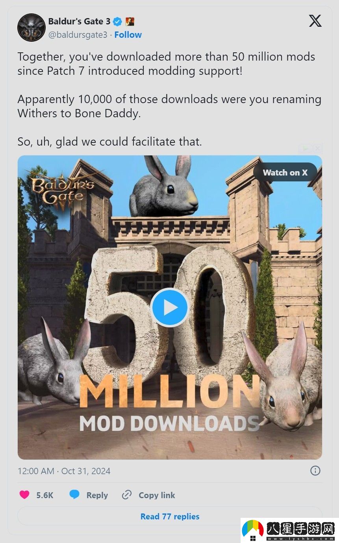The width and height of the screenshot is (339, 543).
Task: Follow the baldursgate3 account
Action: click(x=128, y=35)
